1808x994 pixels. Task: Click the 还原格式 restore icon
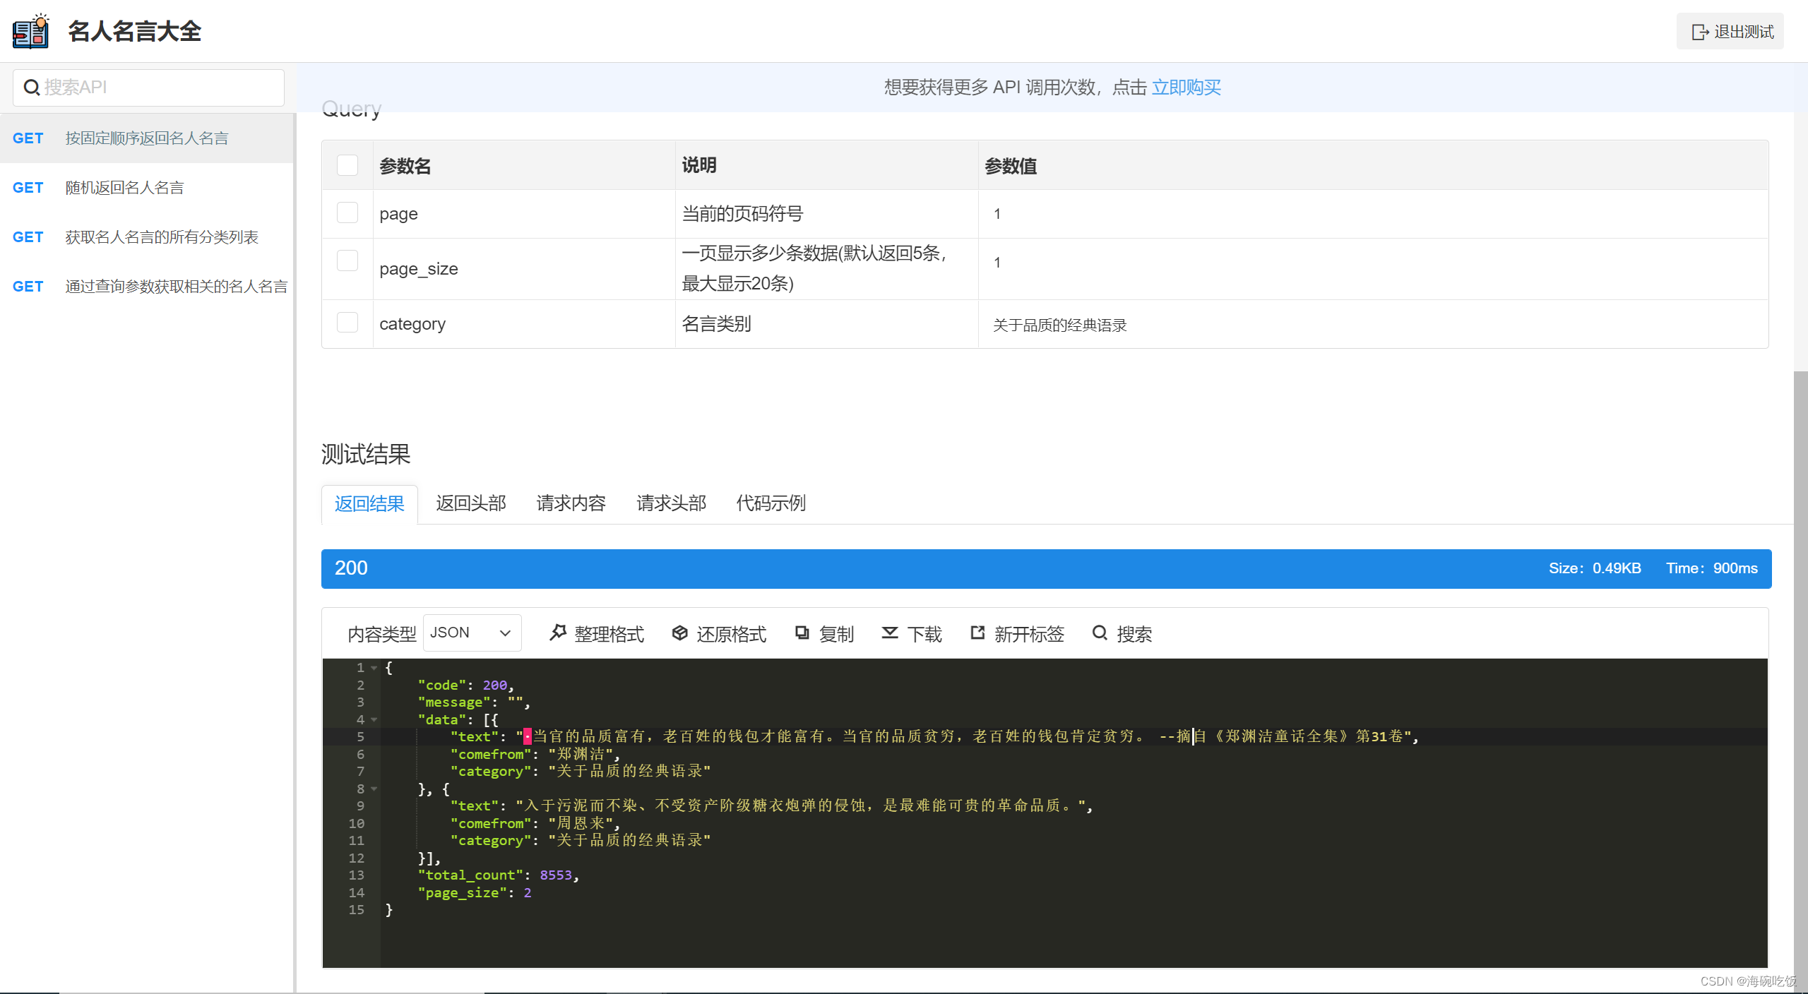click(679, 633)
